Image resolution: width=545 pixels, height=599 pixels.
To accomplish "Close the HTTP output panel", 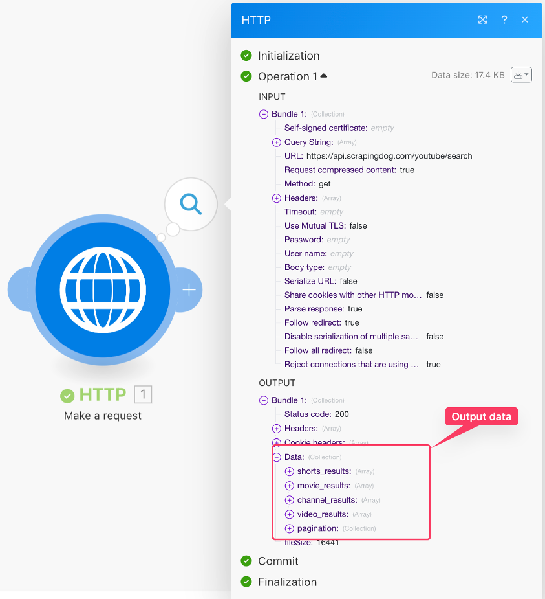I will click(x=525, y=20).
